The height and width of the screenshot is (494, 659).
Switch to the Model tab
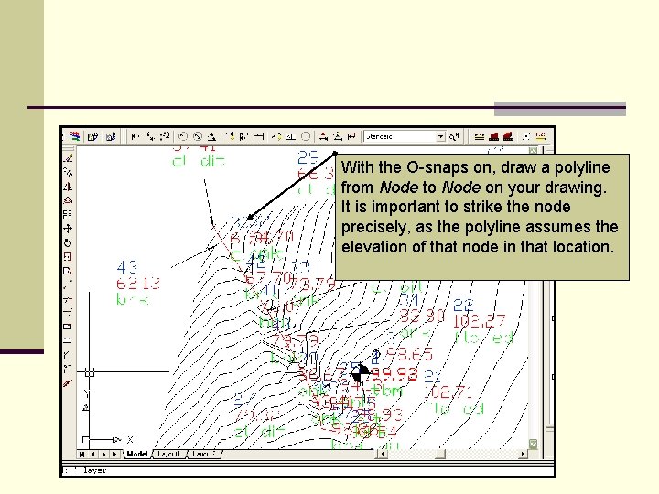[x=137, y=454]
